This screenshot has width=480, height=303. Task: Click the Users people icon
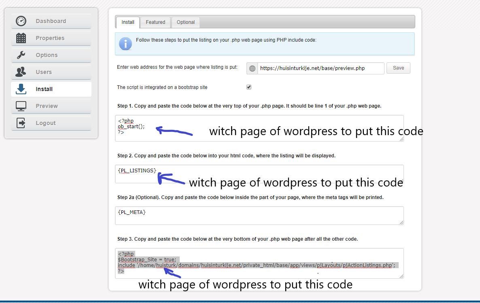point(21,72)
